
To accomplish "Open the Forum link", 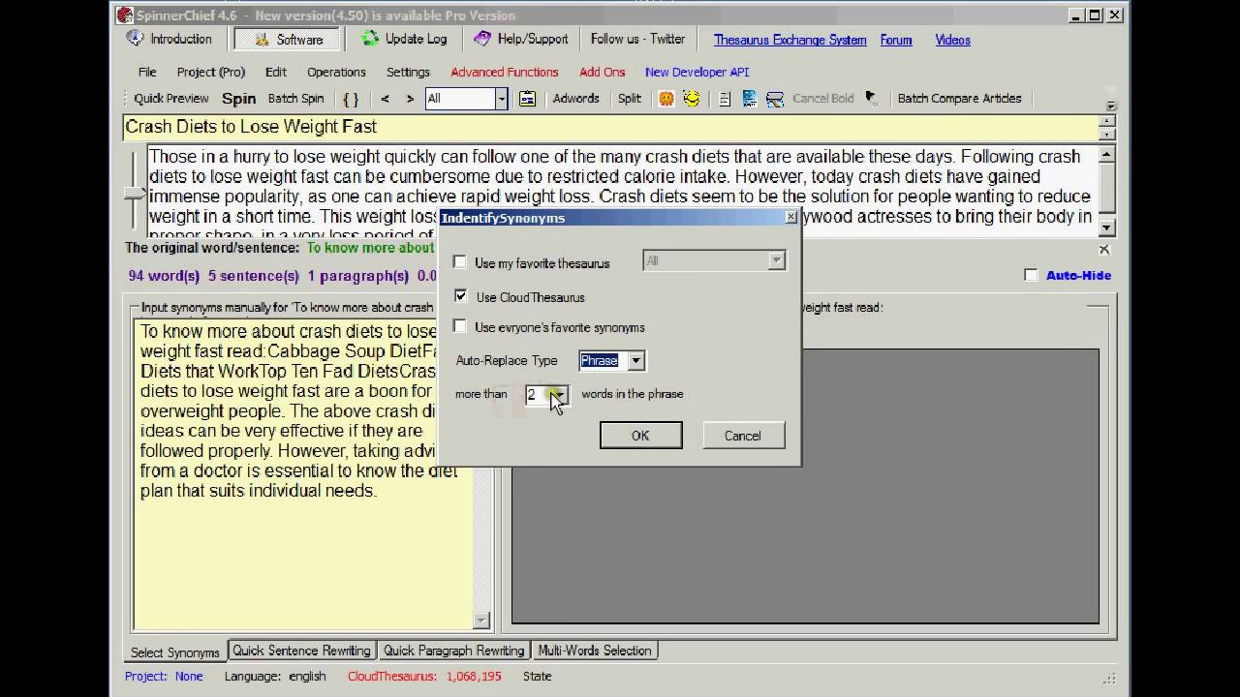I will pos(896,40).
